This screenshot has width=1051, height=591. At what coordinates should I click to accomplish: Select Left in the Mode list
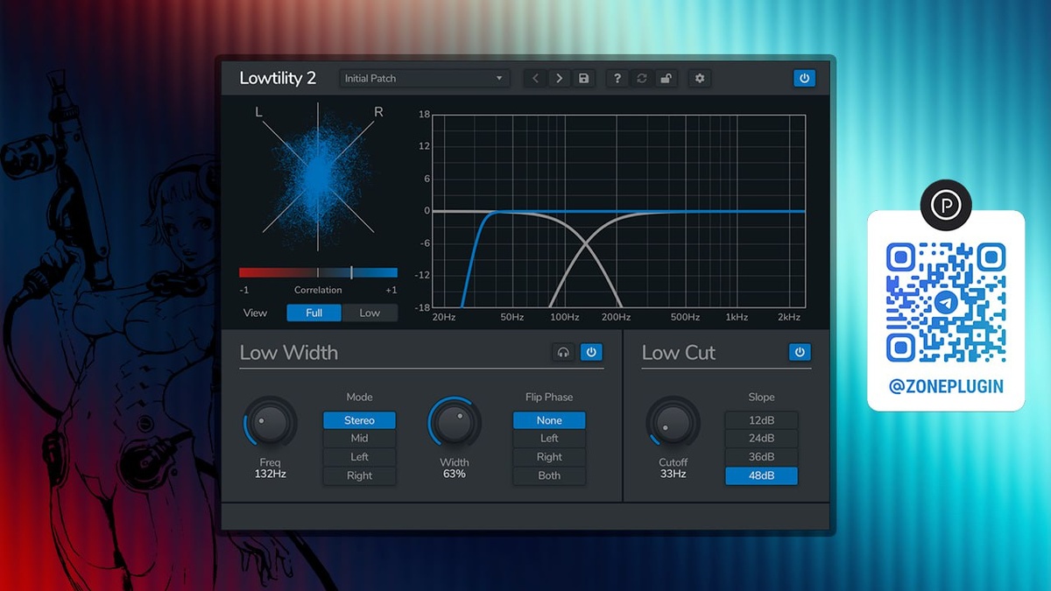(359, 457)
